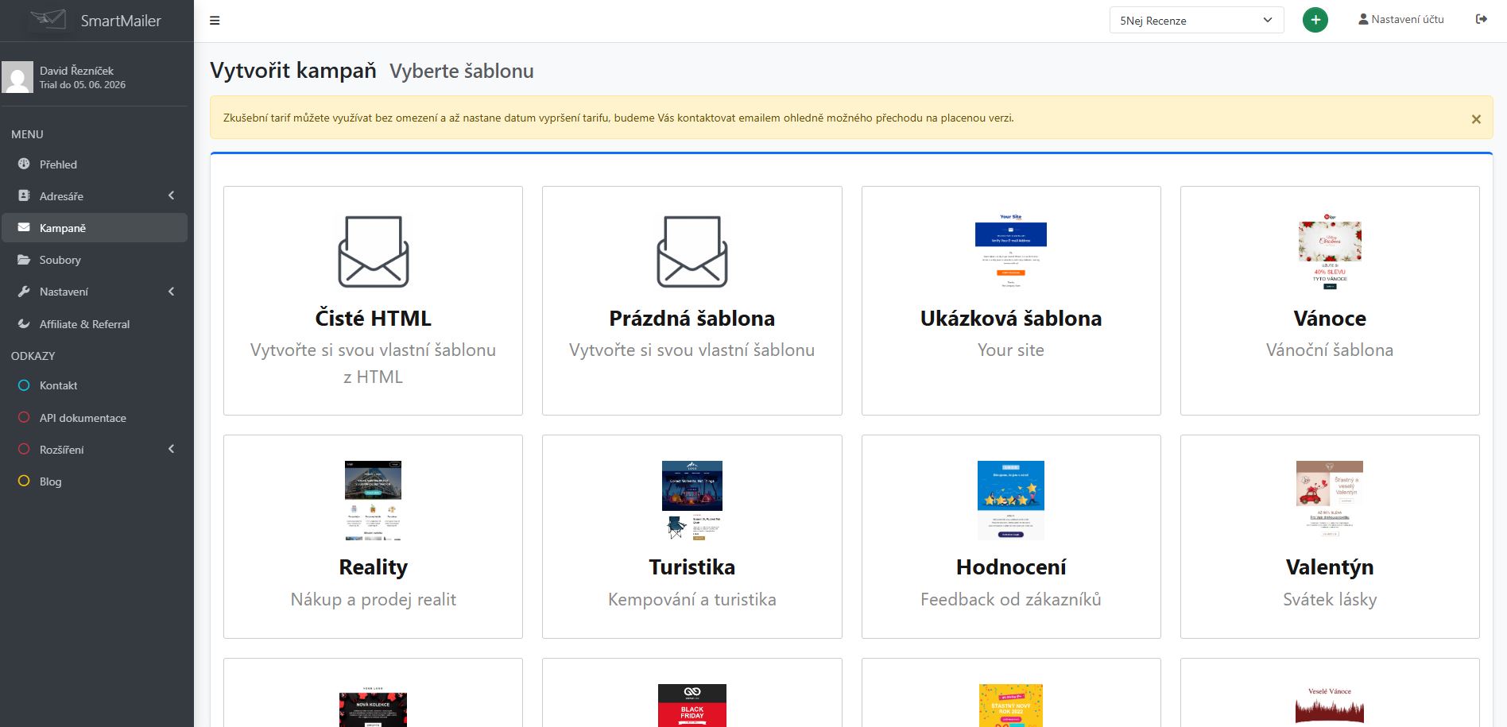Image resolution: width=1507 pixels, height=727 pixels.
Task: Dismiss the yellow trial tariff notice
Action: point(1476,119)
